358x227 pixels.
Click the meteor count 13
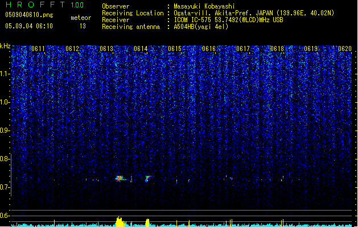[83, 26]
